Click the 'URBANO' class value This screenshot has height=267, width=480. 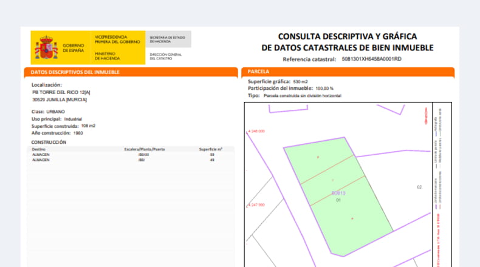pos(56,112)
